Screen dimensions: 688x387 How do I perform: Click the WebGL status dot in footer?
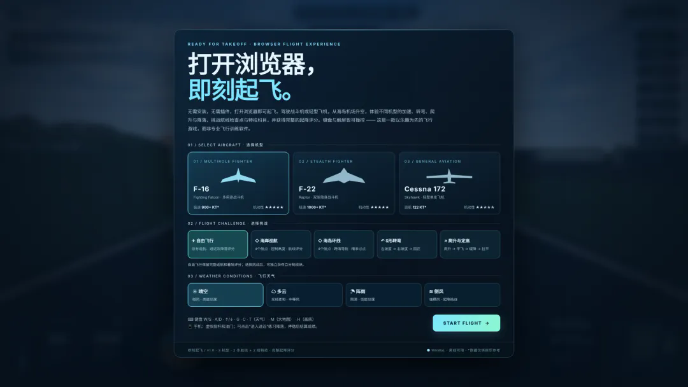428,350
